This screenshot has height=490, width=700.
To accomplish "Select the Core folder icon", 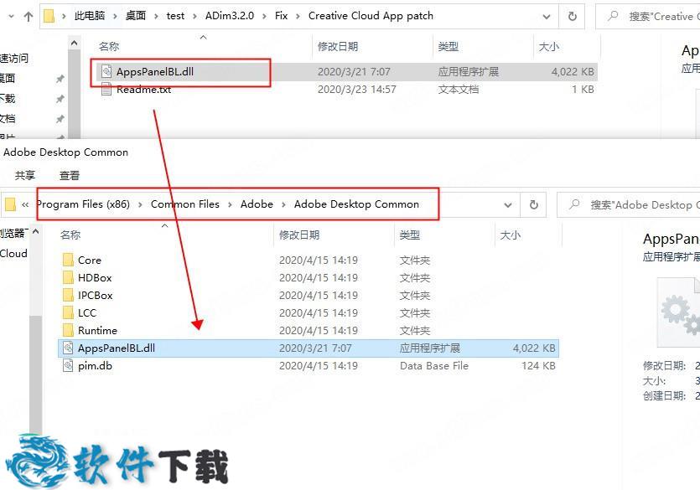I will tap(68, 260).
